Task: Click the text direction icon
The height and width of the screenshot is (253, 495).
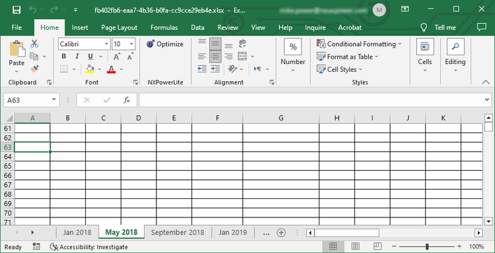Action: pyautogui.click(x=257, y=69)
